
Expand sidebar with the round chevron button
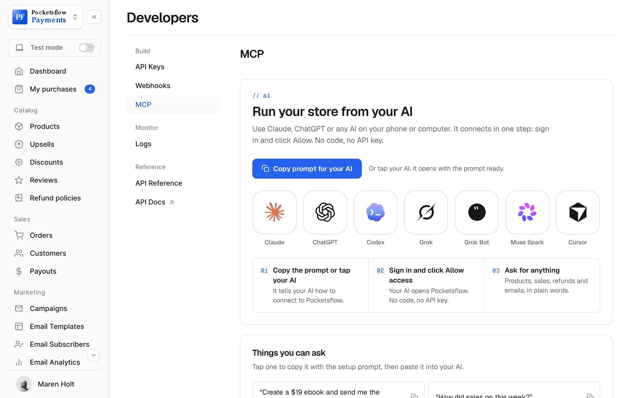click(x=93, y=355)
